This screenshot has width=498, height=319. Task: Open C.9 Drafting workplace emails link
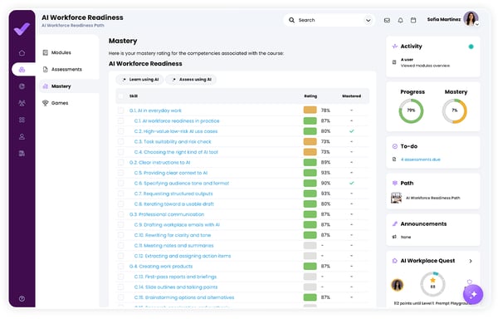(177, 224)
